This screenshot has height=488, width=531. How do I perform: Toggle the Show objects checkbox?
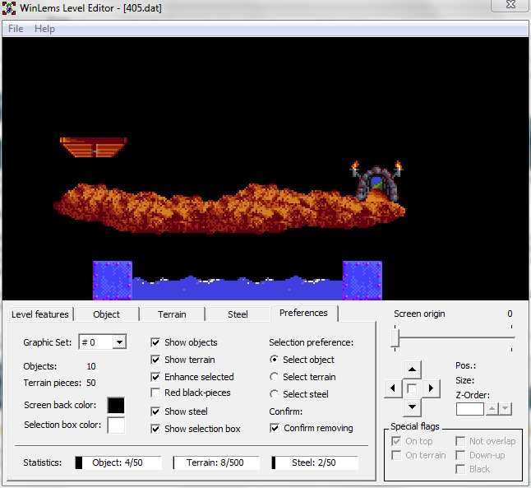coord(155,342)
